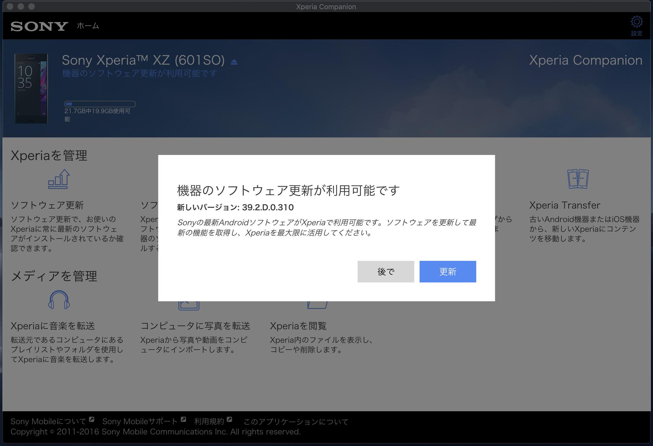Click the storage usage bar
The width and height of the screenshot is (653, 446).
[x=100, y=104]
